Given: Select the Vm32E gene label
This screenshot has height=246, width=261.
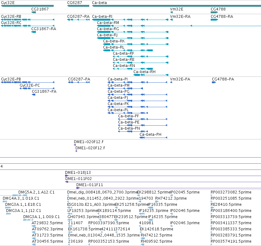Looking at the screenshot, I should click(x=177, y=9).
